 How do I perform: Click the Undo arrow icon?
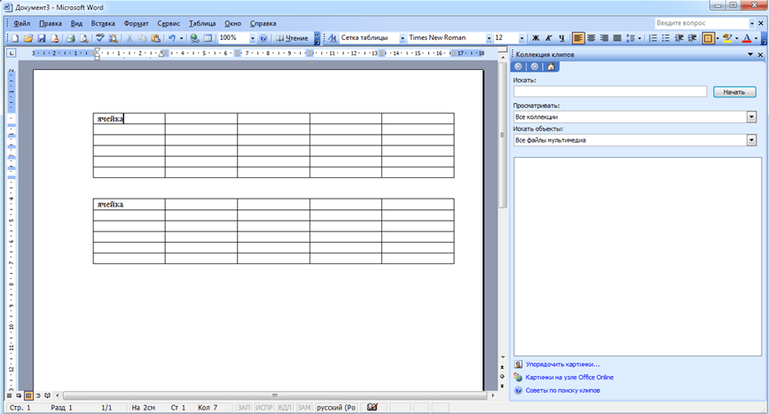(x=170, y=39)
